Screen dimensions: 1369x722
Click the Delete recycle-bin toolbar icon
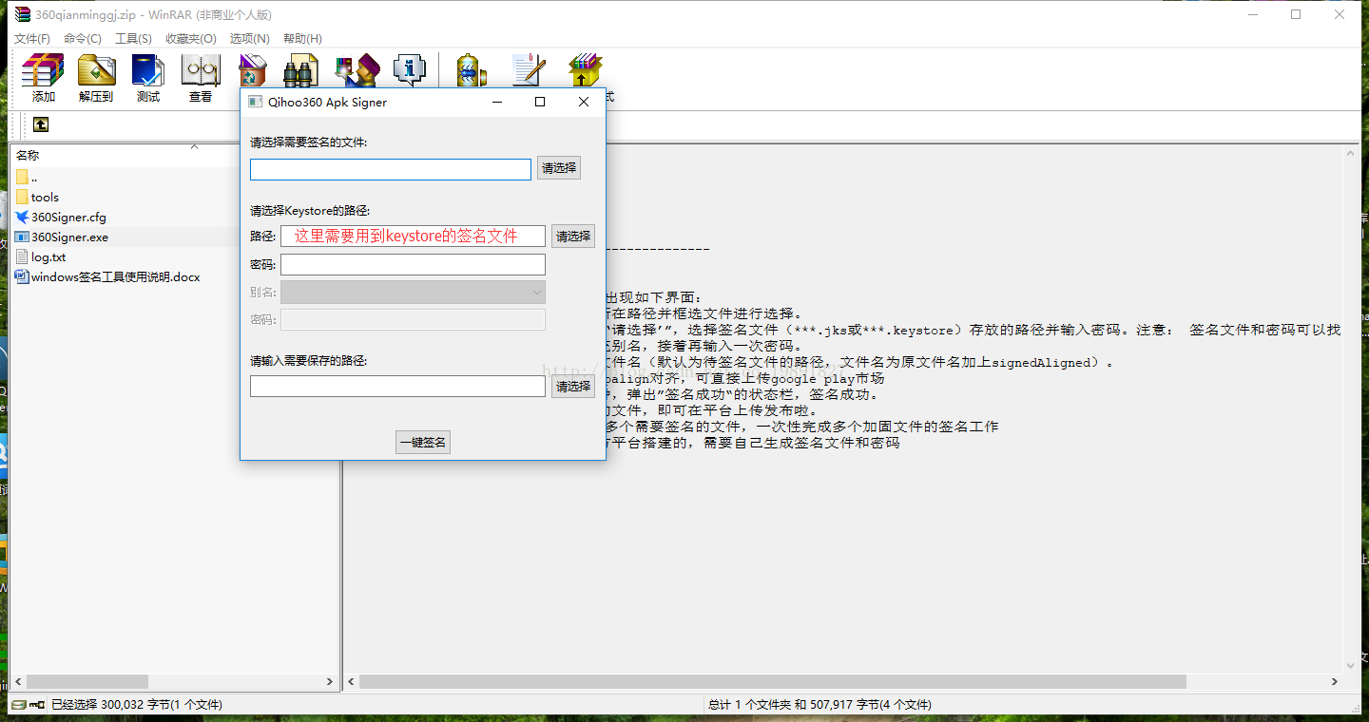253,70
